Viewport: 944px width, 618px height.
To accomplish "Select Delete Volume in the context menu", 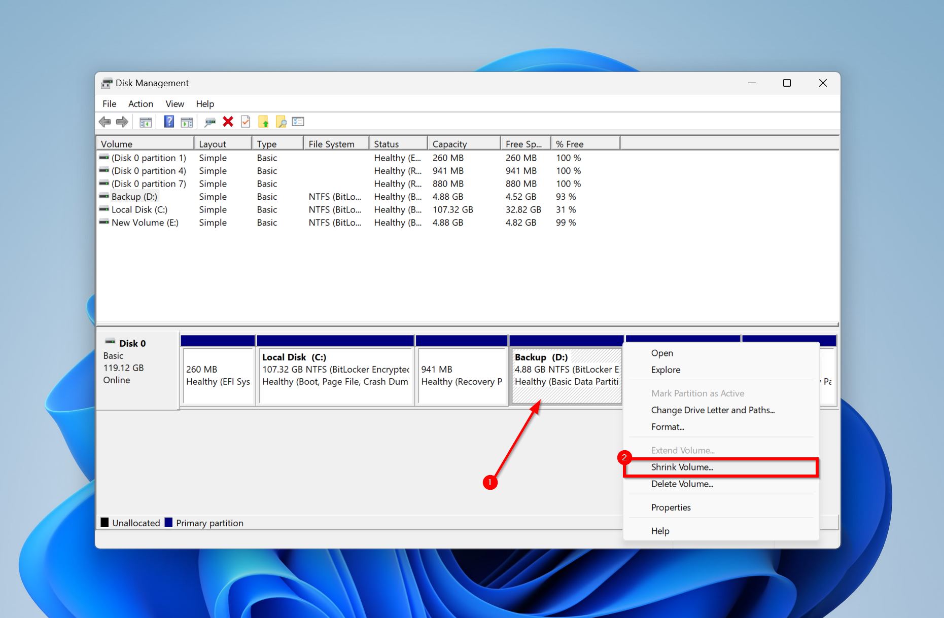I will pyautogui.click(x=682, y=484).
